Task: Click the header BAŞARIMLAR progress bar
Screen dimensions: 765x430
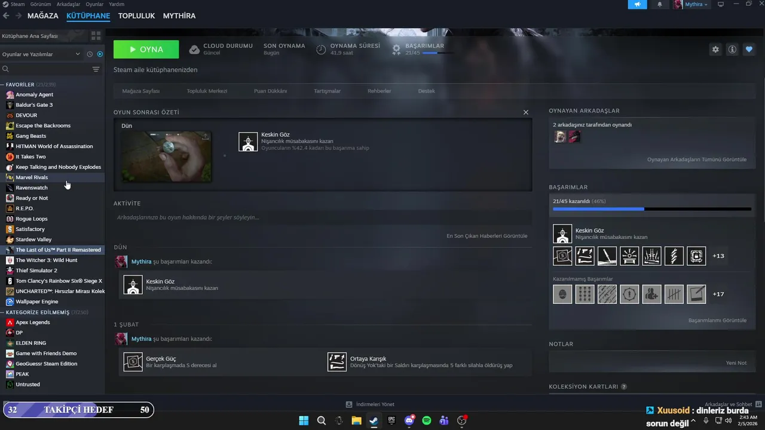Action: (437, 53)
